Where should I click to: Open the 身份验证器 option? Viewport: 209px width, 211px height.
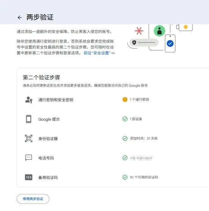[113, 139]
